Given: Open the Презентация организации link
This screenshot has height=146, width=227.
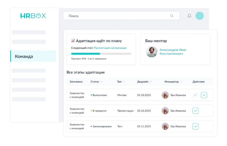Looking at the screenshot, I should [110, 48].
